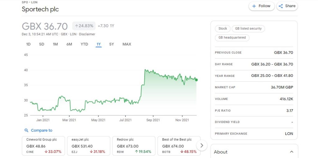
Task: Click the Jan 2021 axis label
Action: (43, 120)
